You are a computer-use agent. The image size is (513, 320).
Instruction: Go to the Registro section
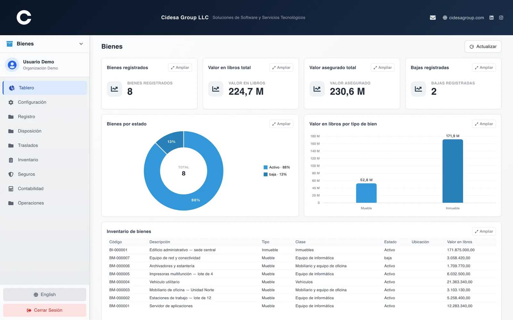coord(45,117)
